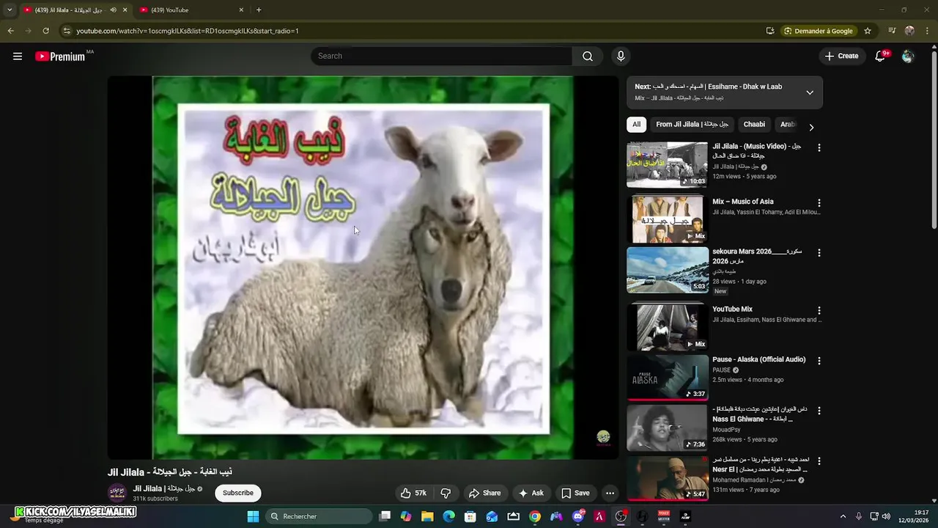Open a new browser tab
This screenshot has height=528, width=938.
[259, 10]
